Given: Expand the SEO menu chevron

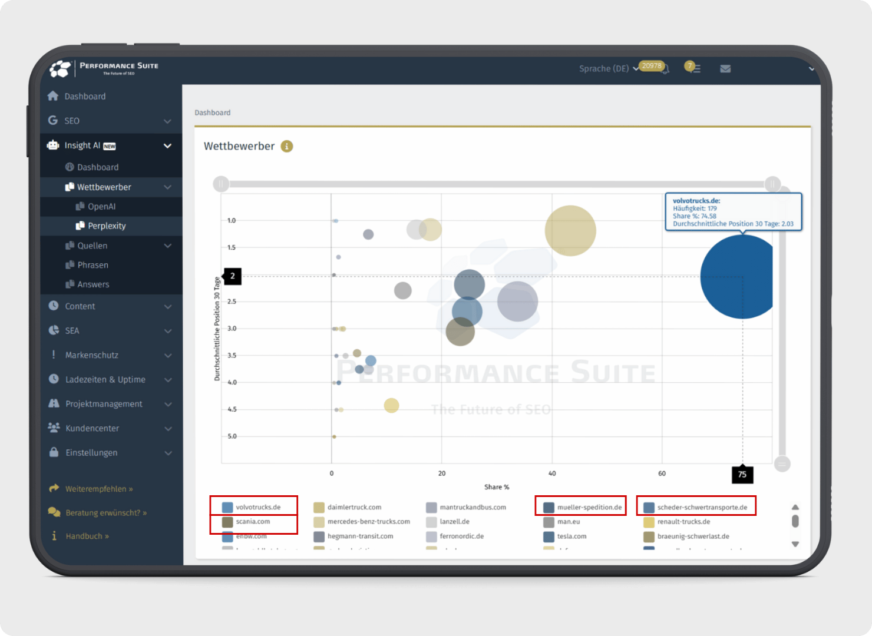Looking at the screenshot, I should coord(167,121).
